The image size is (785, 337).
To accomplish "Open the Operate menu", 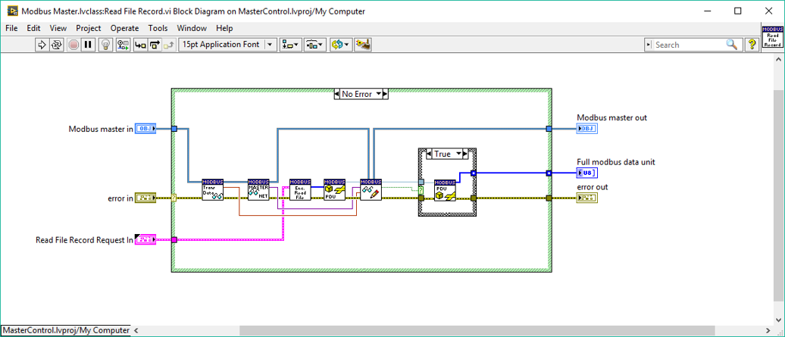I will tap(125, 29).
